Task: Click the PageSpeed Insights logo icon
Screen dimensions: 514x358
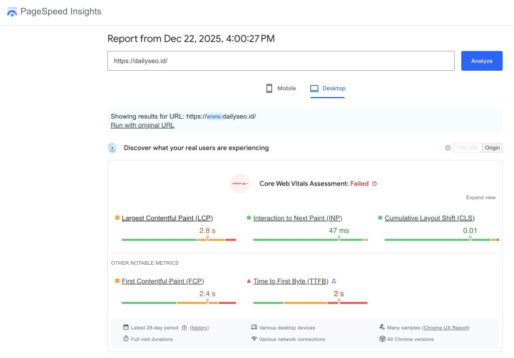Action: [12, 12]
